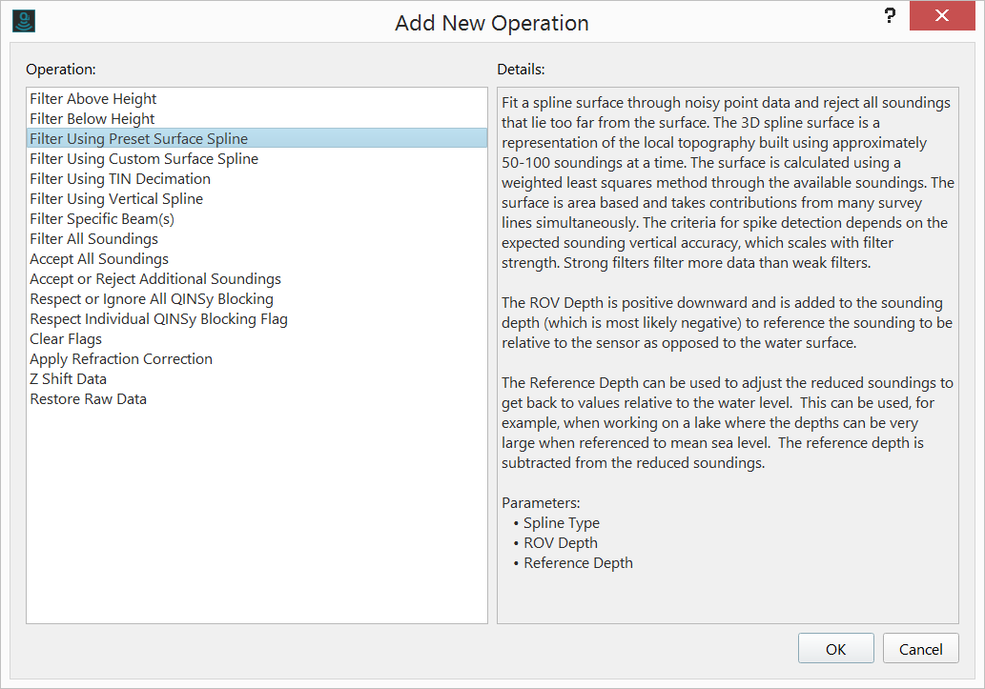Select Respect or Ignore All QINSy Blocking
The image size is (985, 689).
(152, 299)
